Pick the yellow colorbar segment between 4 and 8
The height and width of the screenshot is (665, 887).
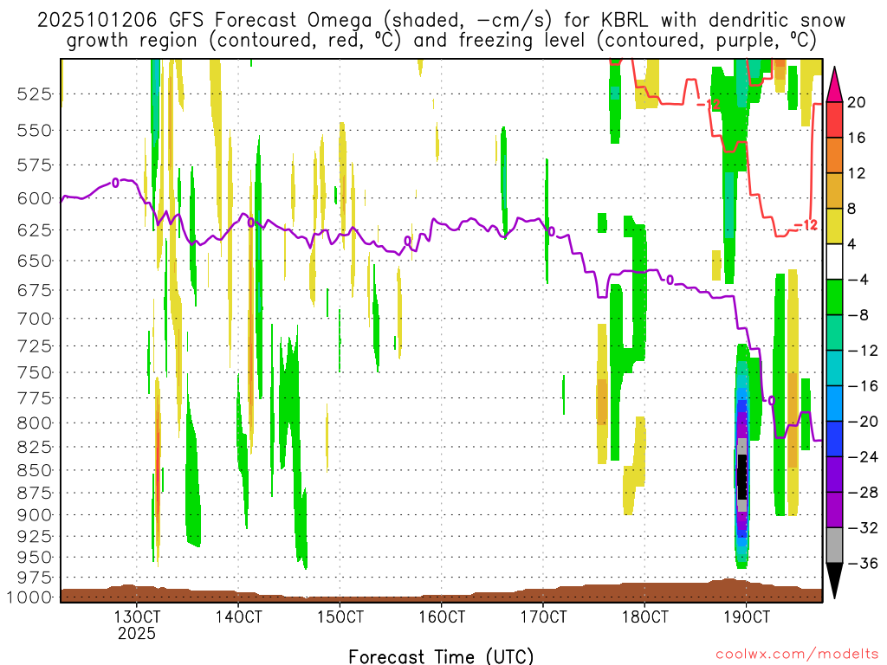point(834,226)
